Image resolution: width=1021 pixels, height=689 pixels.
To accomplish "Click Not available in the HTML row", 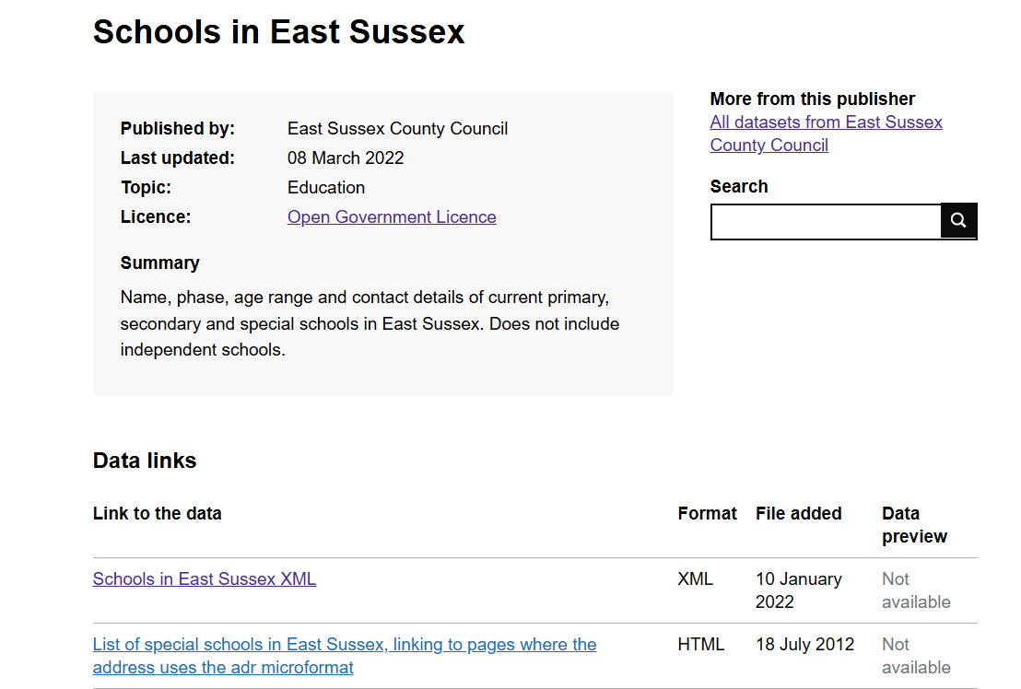I will tap(915, 656).
